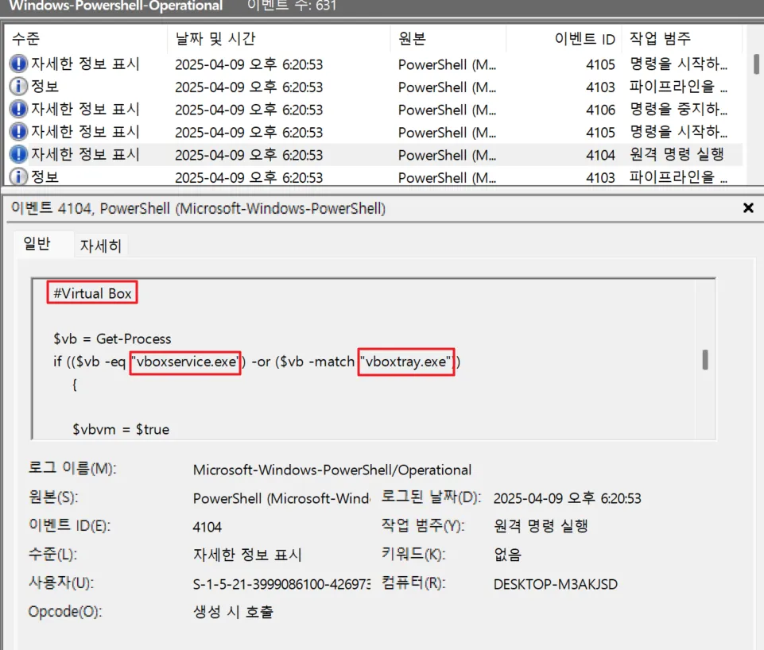Image resolution: width=764 pixels, height=650 pixels.
Task: Click log name Microsoft-Windows-PowerShell/Operational value
Action: [x=332, y=470]
